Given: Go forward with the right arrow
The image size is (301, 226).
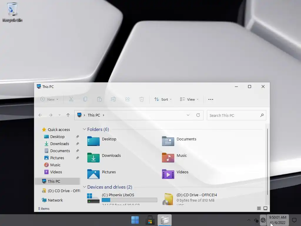Looking at the screenshot, I should (51, 115).
